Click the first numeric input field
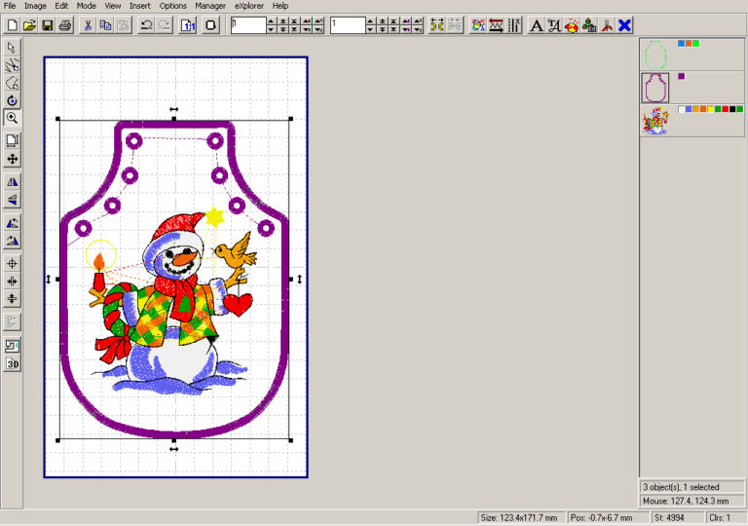This screenshot has height=526, width=748. click(248, 25)
